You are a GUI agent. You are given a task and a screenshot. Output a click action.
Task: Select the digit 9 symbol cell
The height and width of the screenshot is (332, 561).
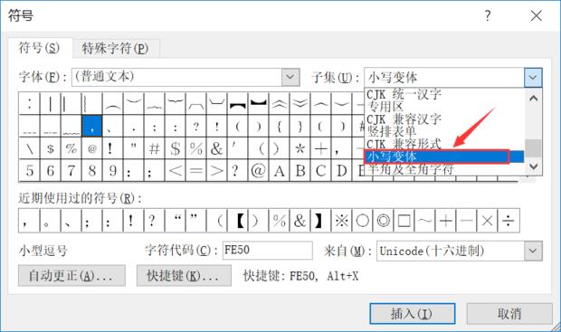tap(113, 171)
